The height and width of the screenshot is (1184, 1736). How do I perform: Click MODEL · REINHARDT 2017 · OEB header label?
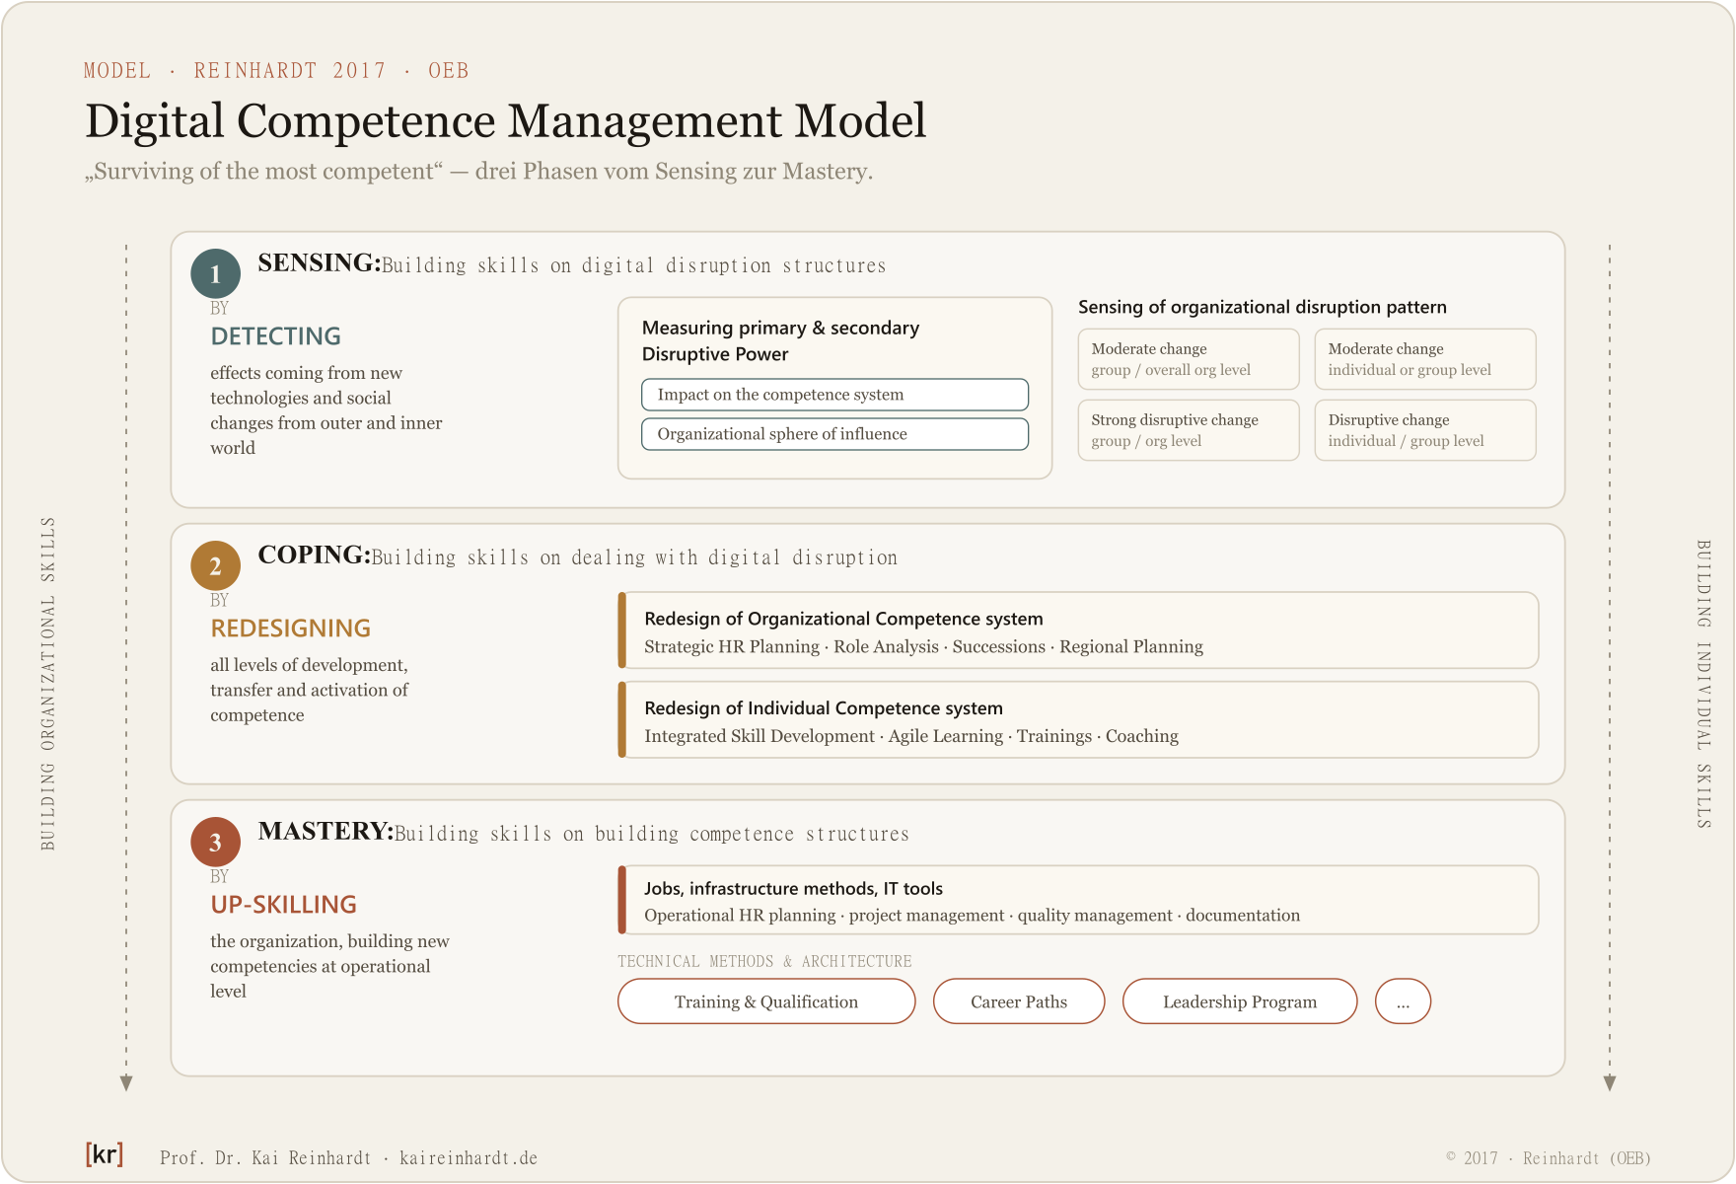(276, 71)
